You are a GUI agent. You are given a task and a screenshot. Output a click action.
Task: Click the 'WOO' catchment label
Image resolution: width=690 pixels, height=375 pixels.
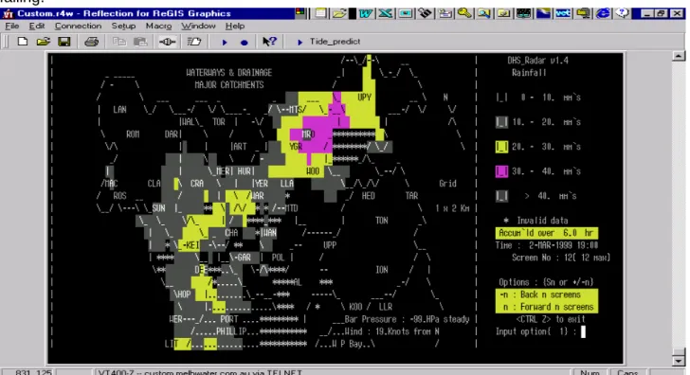coord(313,171)
